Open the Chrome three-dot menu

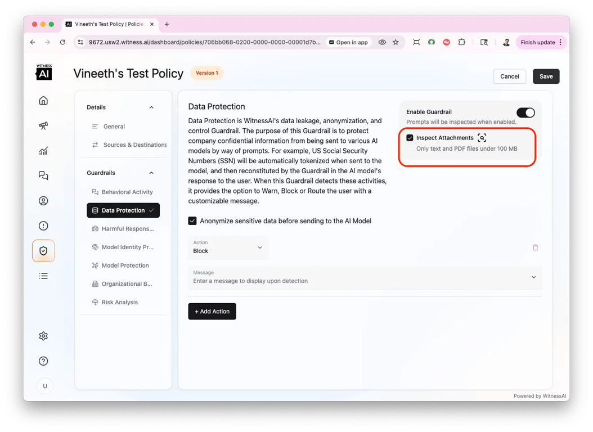pos(560,42)
